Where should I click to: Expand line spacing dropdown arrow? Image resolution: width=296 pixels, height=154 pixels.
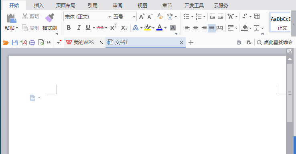pos(236,28)
